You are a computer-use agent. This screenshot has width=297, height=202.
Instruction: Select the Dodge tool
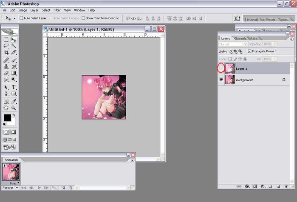[x=14, y=80]
